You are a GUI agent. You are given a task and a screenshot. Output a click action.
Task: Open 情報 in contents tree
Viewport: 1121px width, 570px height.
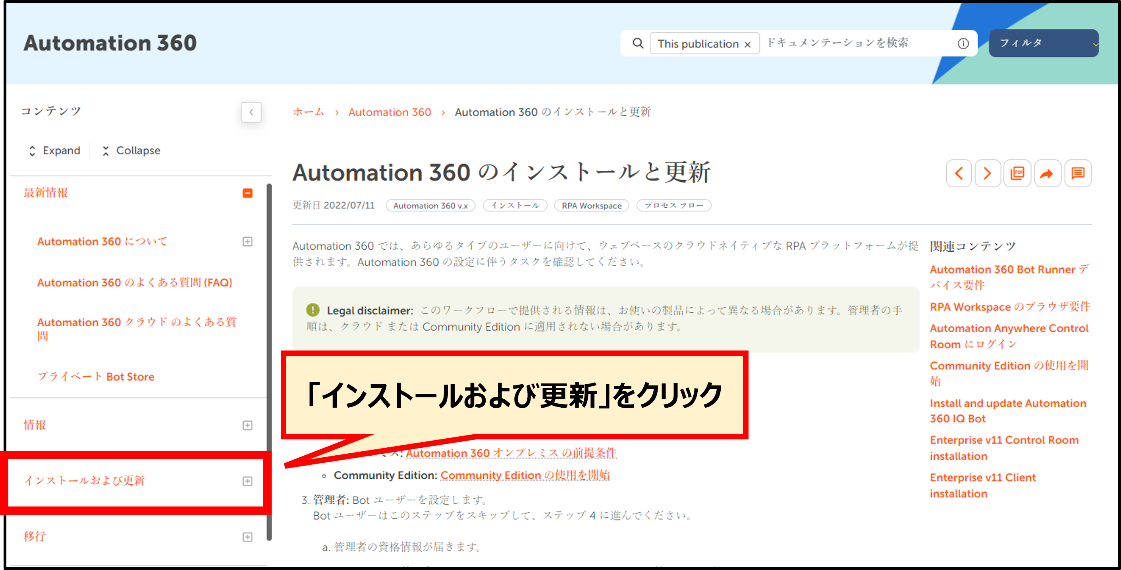click(35, 425)
